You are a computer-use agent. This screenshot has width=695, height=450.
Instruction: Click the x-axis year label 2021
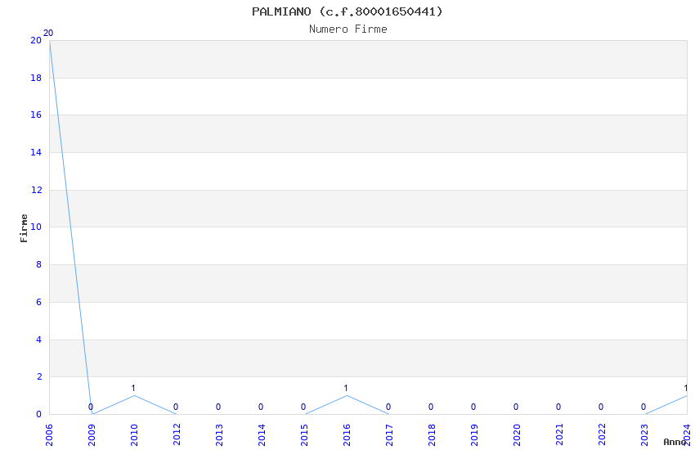click(560, 435)
